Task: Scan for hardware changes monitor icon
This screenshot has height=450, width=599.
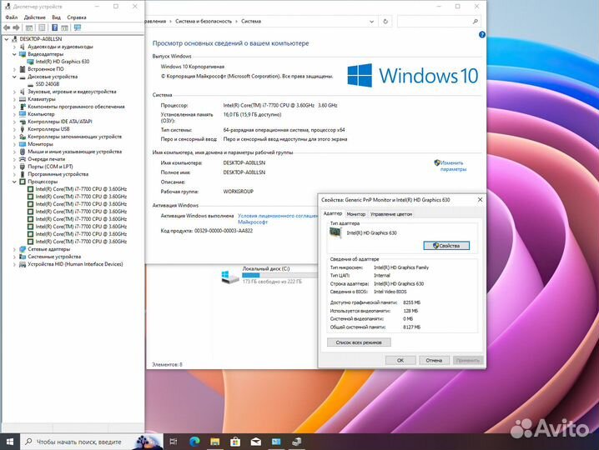Action: [x=78, y=27]
